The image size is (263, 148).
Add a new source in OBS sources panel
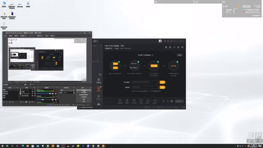(x=21, y=102)
